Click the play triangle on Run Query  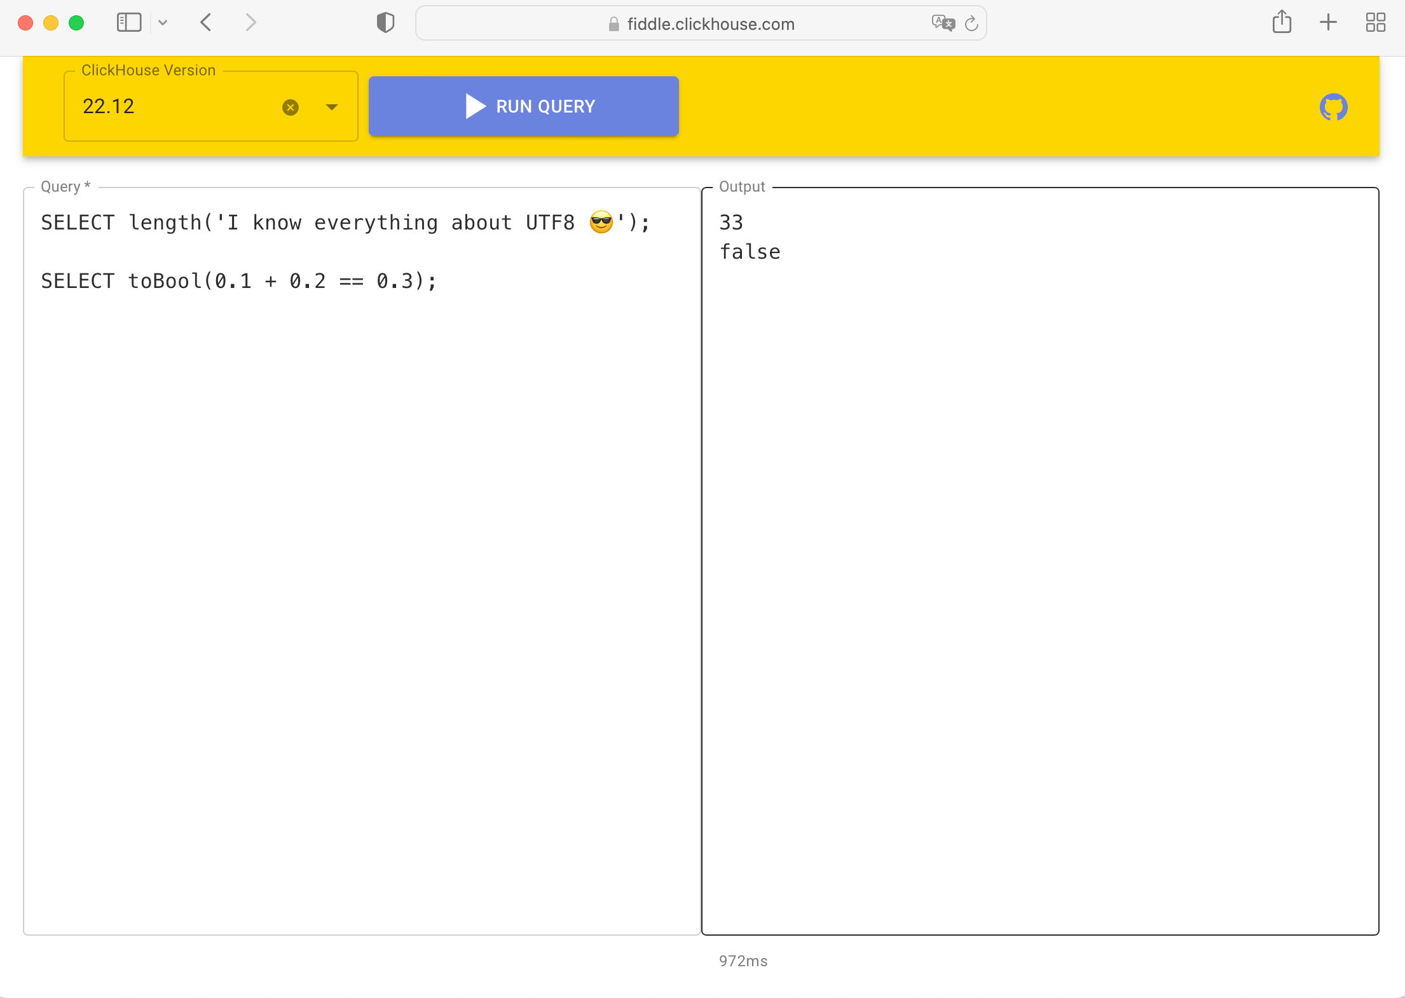click(x=475, y=106)
